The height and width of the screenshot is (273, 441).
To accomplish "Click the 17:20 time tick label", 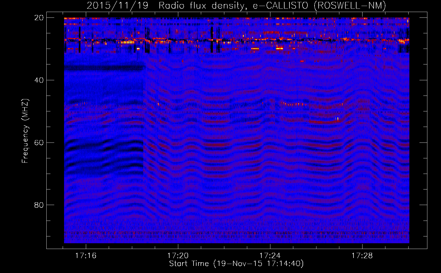I will point(178,256).
